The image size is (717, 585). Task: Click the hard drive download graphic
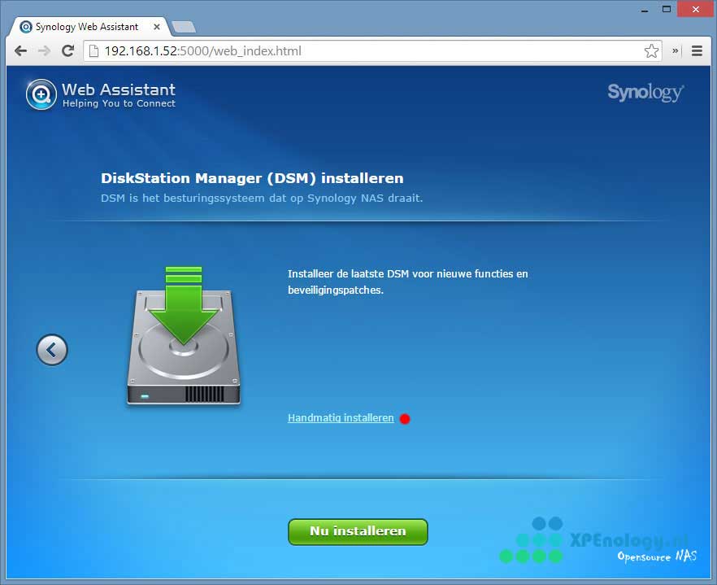click(x=185, y=336)
